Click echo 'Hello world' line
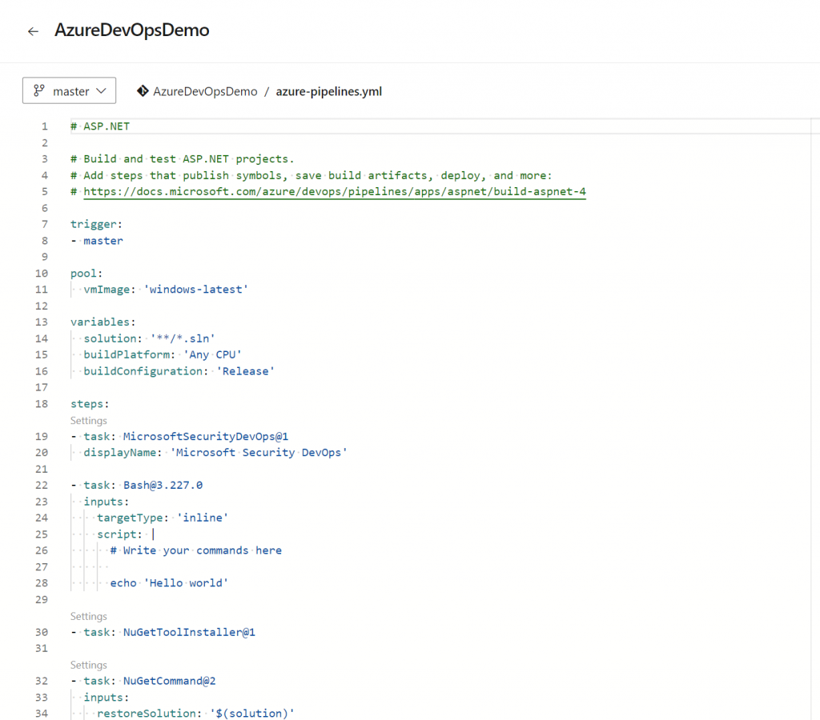This screenshot has width=820, height=720. 170,583
